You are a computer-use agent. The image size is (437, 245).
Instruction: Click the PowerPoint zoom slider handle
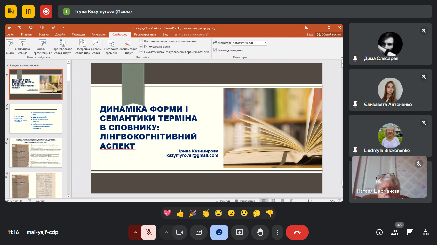pyautogui.click(x=308, y=201)
